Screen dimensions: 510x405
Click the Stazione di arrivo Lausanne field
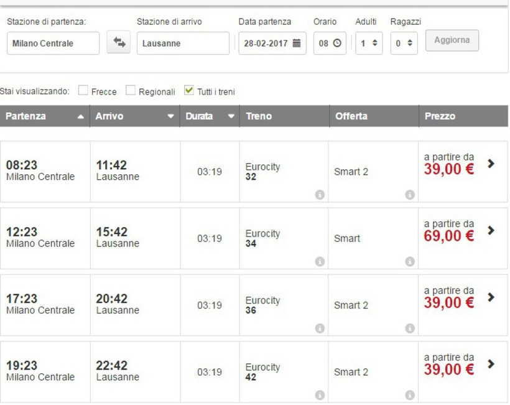183,44
